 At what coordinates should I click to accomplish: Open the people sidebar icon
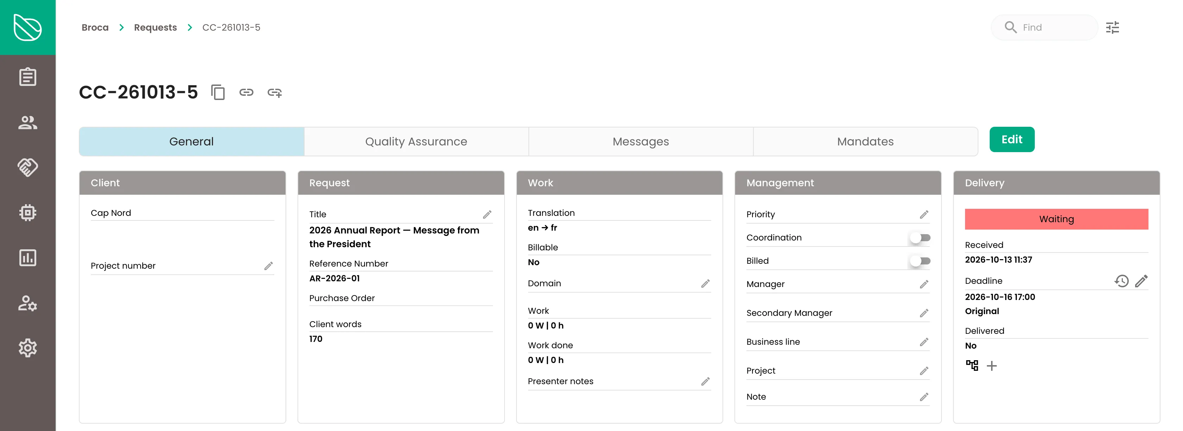[27, 122]
